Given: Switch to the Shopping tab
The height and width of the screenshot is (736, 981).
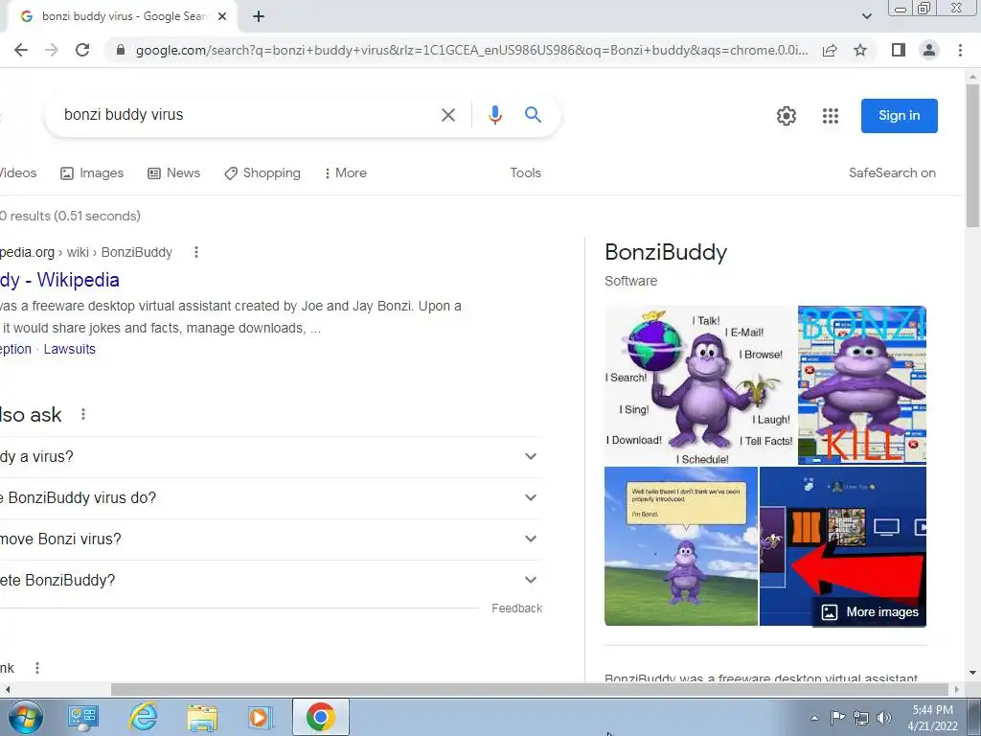Looking at the screenshot, I should tap(262, 172).
